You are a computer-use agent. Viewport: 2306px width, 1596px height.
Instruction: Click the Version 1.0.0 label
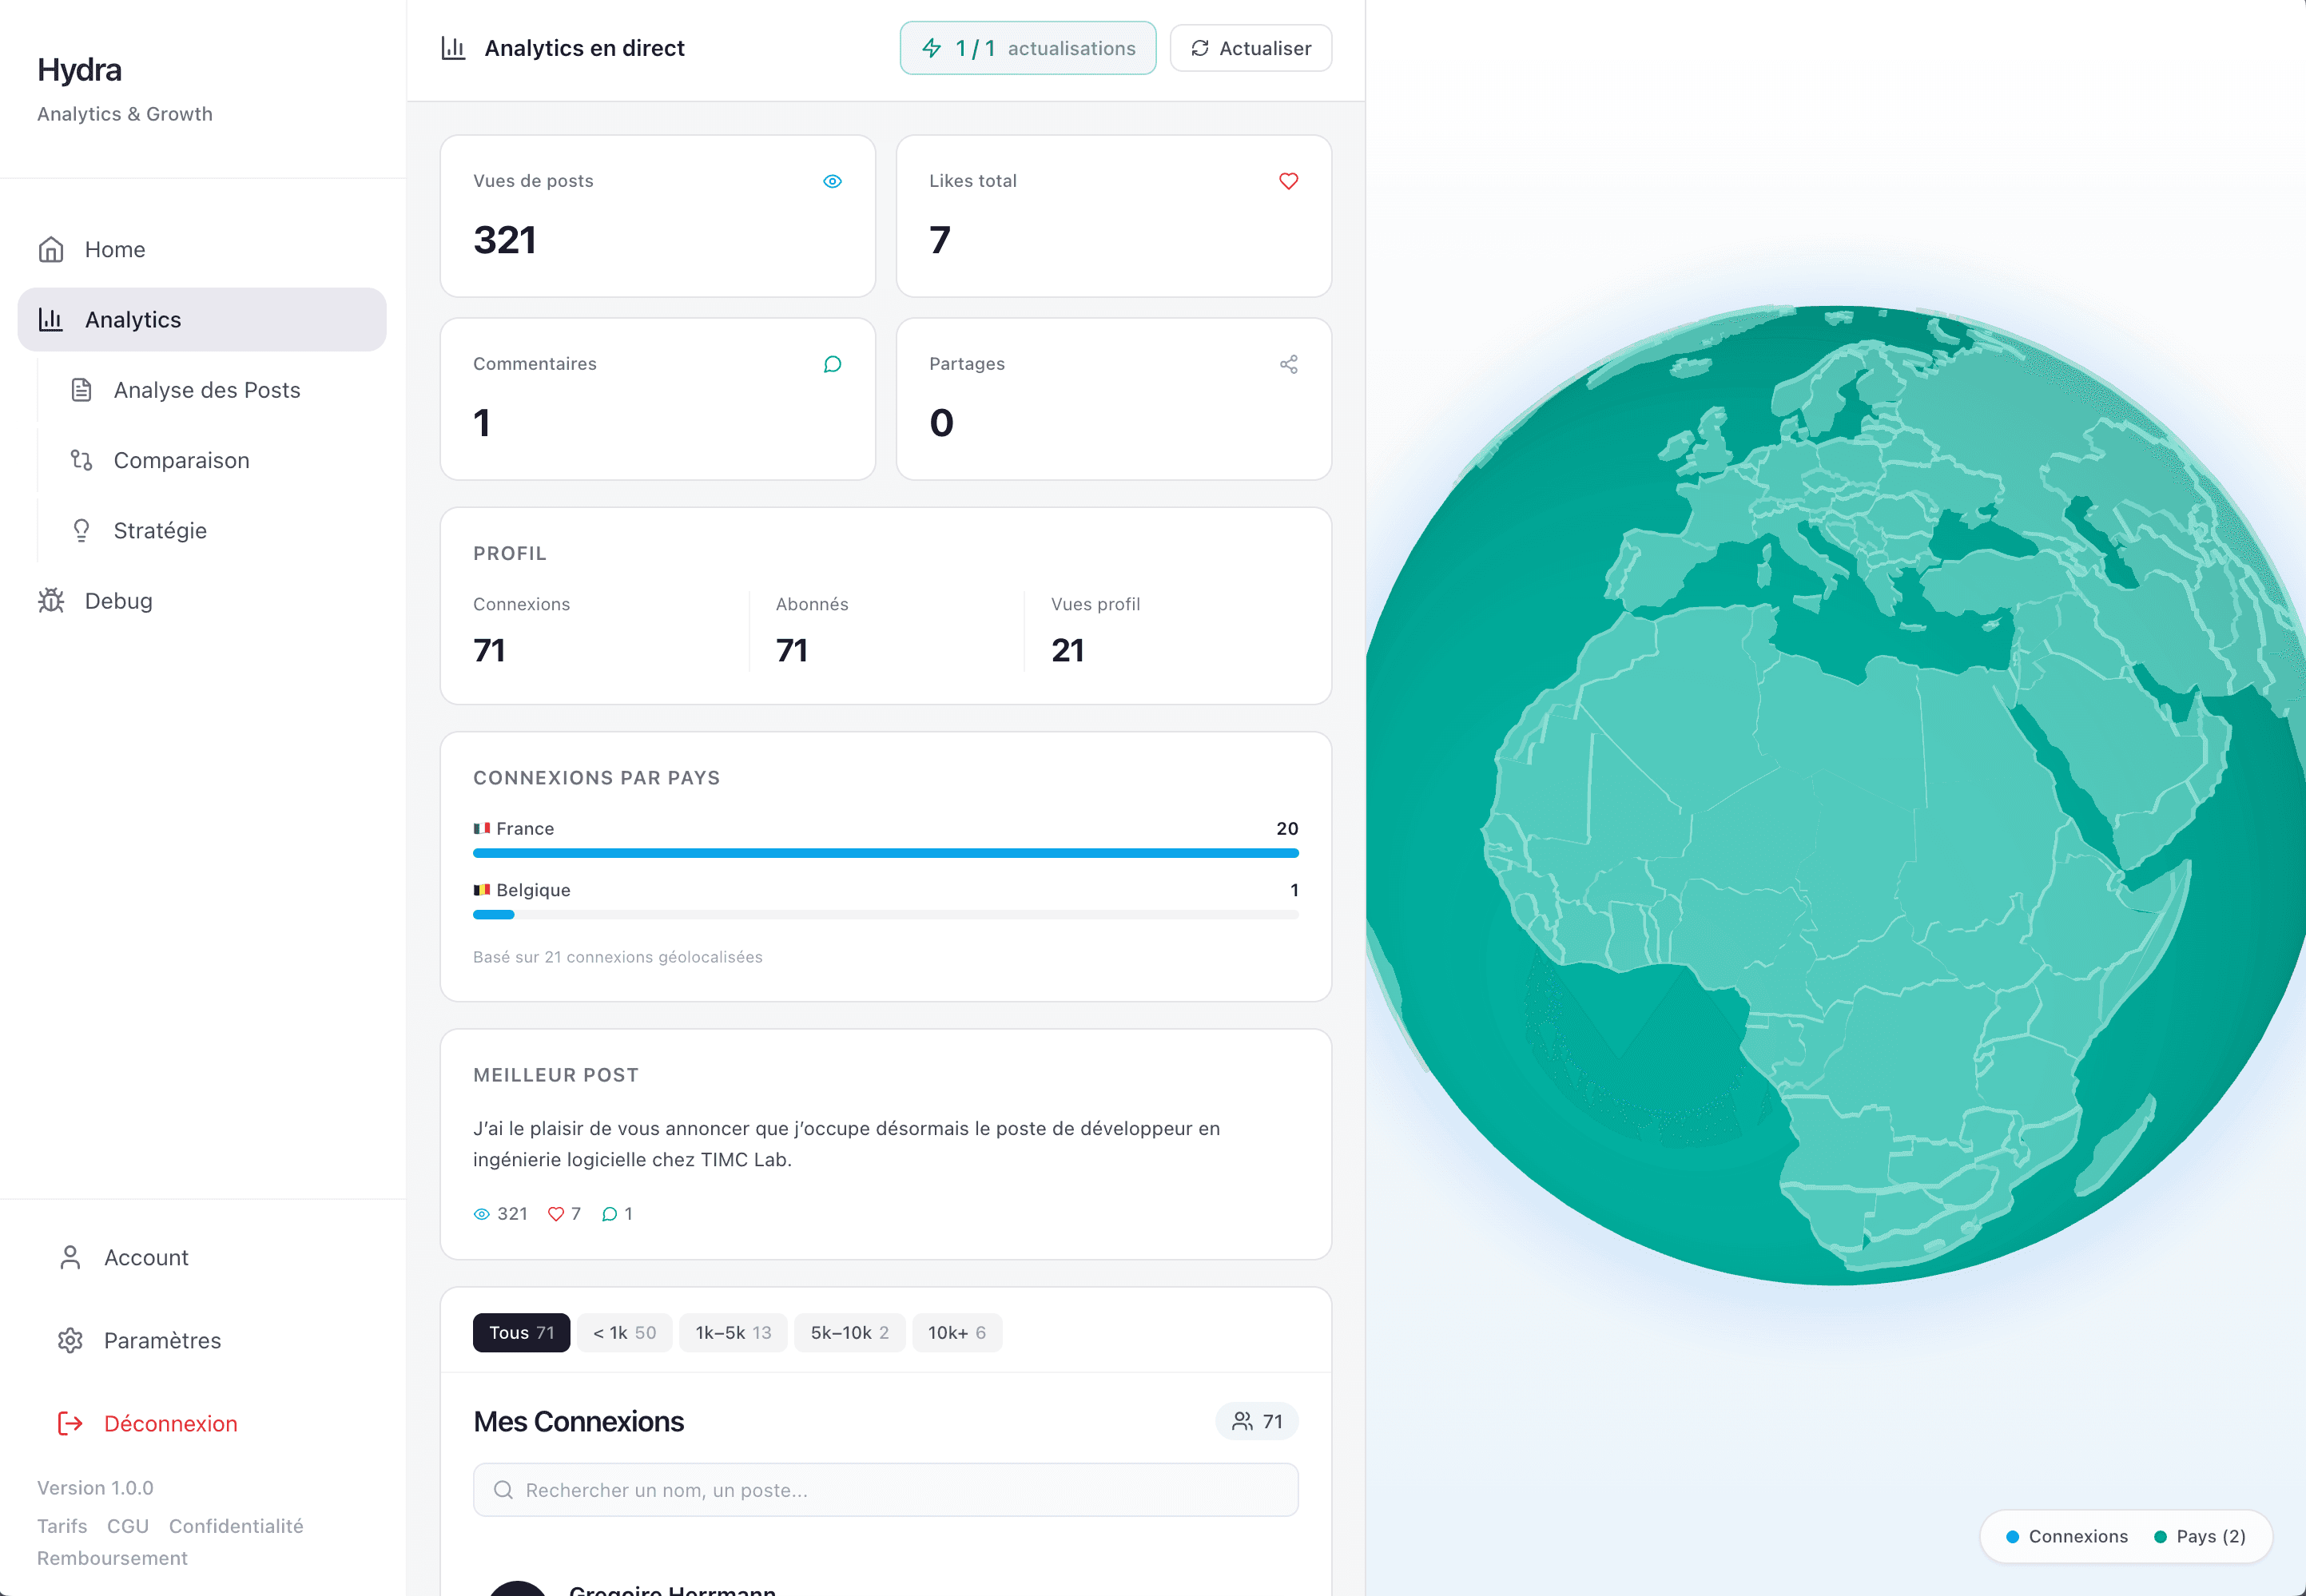pos(95,1487)
